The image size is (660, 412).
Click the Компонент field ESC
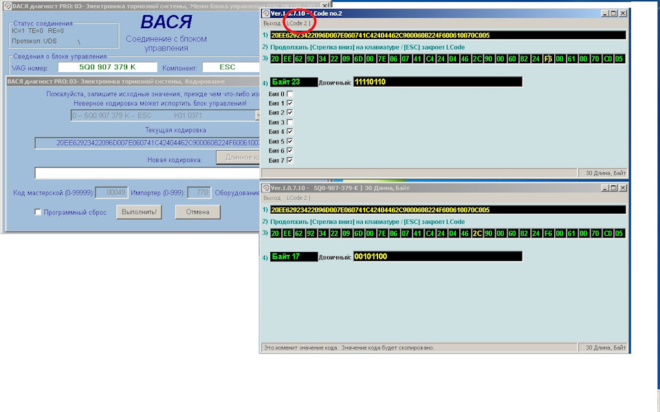coord(231,67)
